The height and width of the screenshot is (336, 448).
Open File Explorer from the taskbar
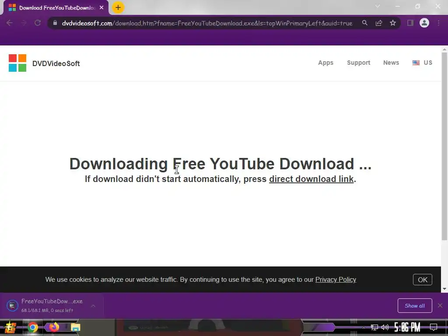[x=75, y=327]
